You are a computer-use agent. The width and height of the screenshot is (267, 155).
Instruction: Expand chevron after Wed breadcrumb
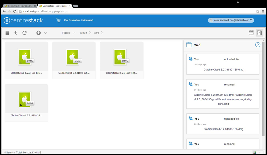pyautogui.click(x=102, y=33)
